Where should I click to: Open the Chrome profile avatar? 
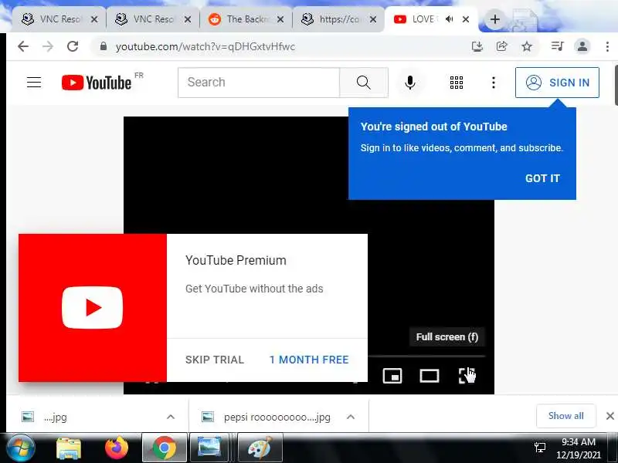582,46
